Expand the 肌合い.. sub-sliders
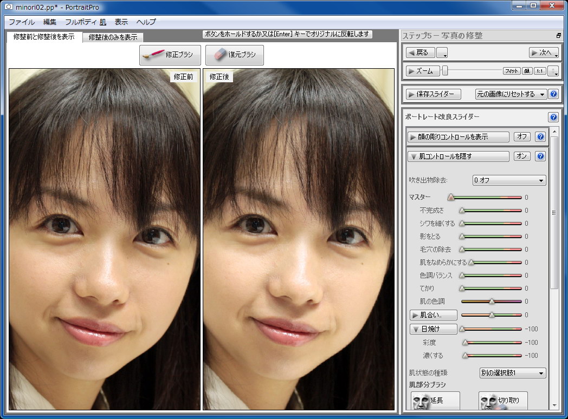Viewport: 568px width, 419px height. click(433, 315)
